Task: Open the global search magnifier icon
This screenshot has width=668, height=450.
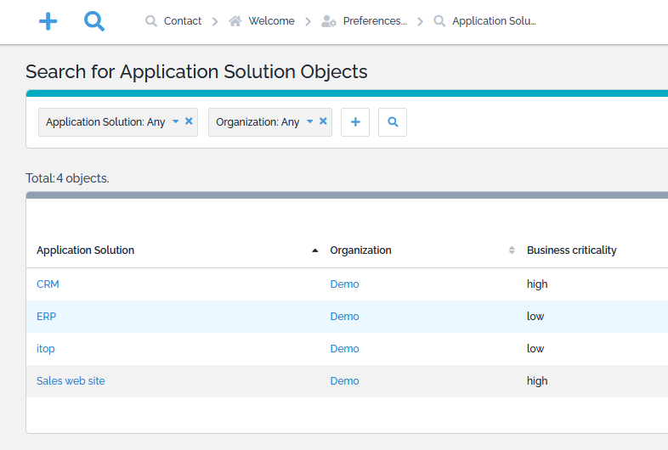Action: click(94, 21)
